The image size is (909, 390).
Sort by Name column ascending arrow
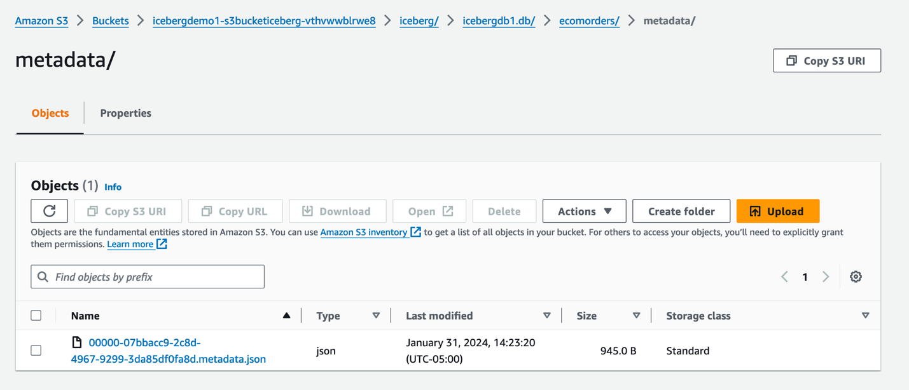[286, 315]
